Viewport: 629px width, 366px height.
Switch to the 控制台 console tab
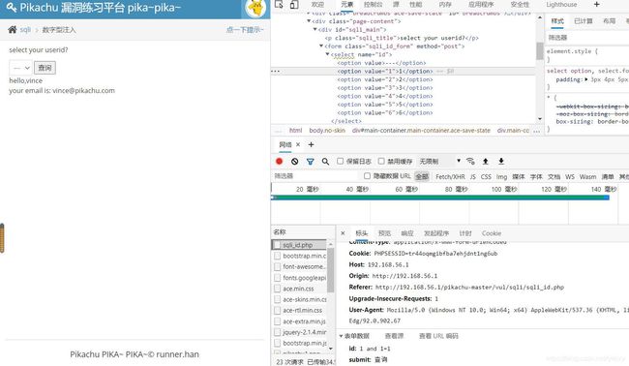coord(373,5)
